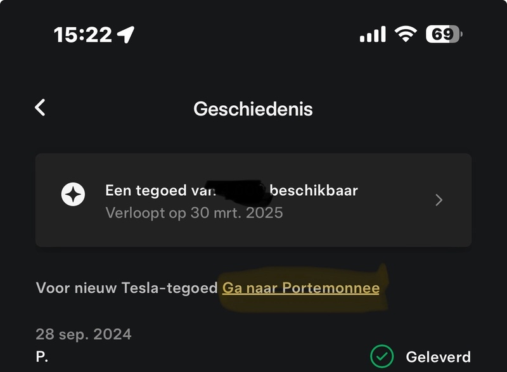Tap 'Een tegoed van' credit title text
This screenshot has height=372, width=507.
tap(156, 190)
